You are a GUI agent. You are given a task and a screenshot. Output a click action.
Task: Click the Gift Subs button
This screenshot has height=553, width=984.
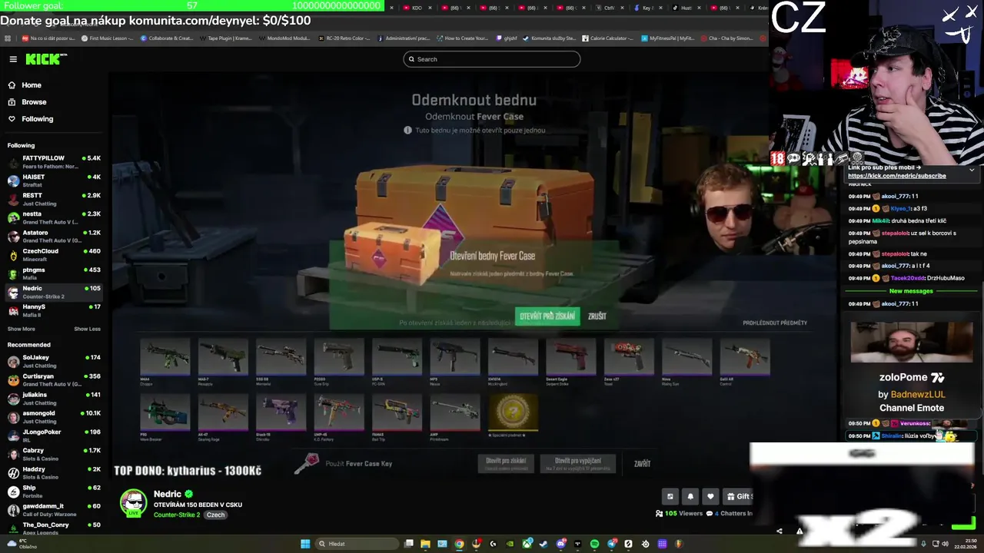739,497
